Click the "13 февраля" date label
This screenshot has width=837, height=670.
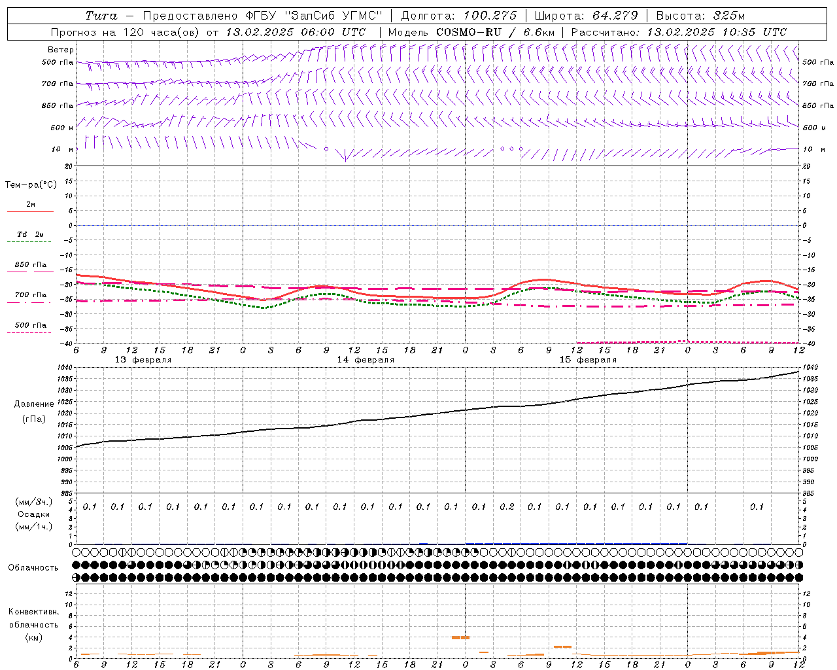point(143,360)
